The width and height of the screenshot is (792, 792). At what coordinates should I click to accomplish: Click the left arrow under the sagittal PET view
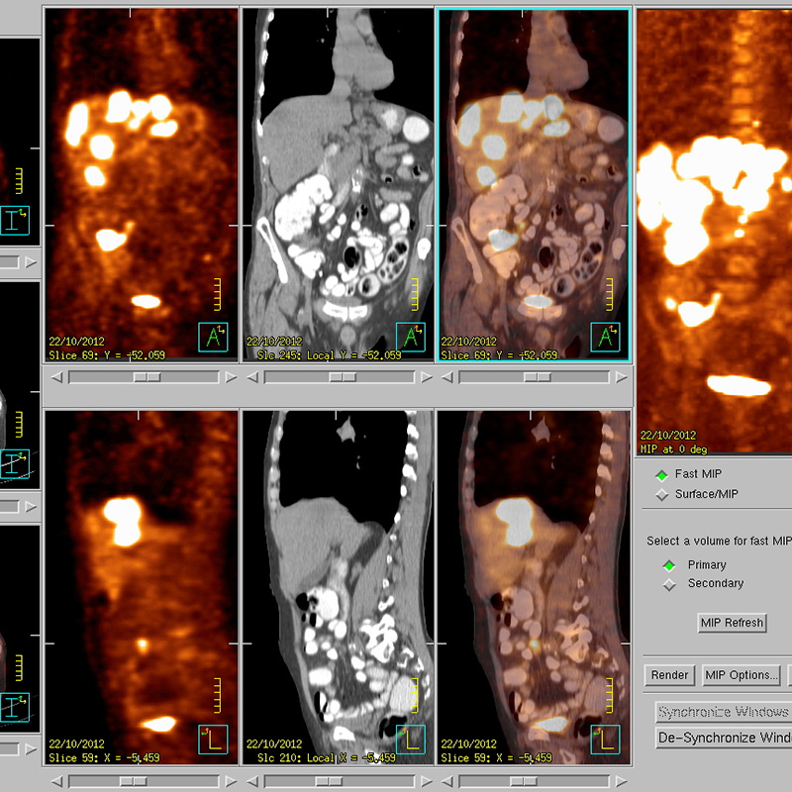tap(56, 781)
